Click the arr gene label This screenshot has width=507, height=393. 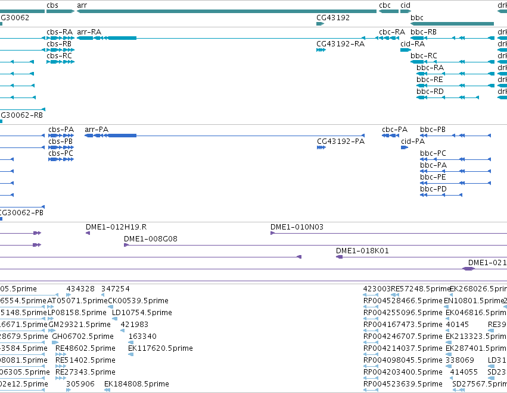82,5
